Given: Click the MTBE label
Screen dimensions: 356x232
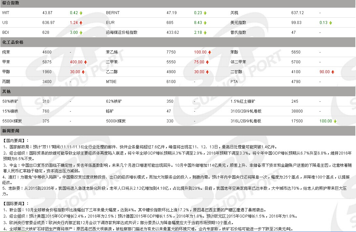Looking at the screenshot, I should (111, 82).
